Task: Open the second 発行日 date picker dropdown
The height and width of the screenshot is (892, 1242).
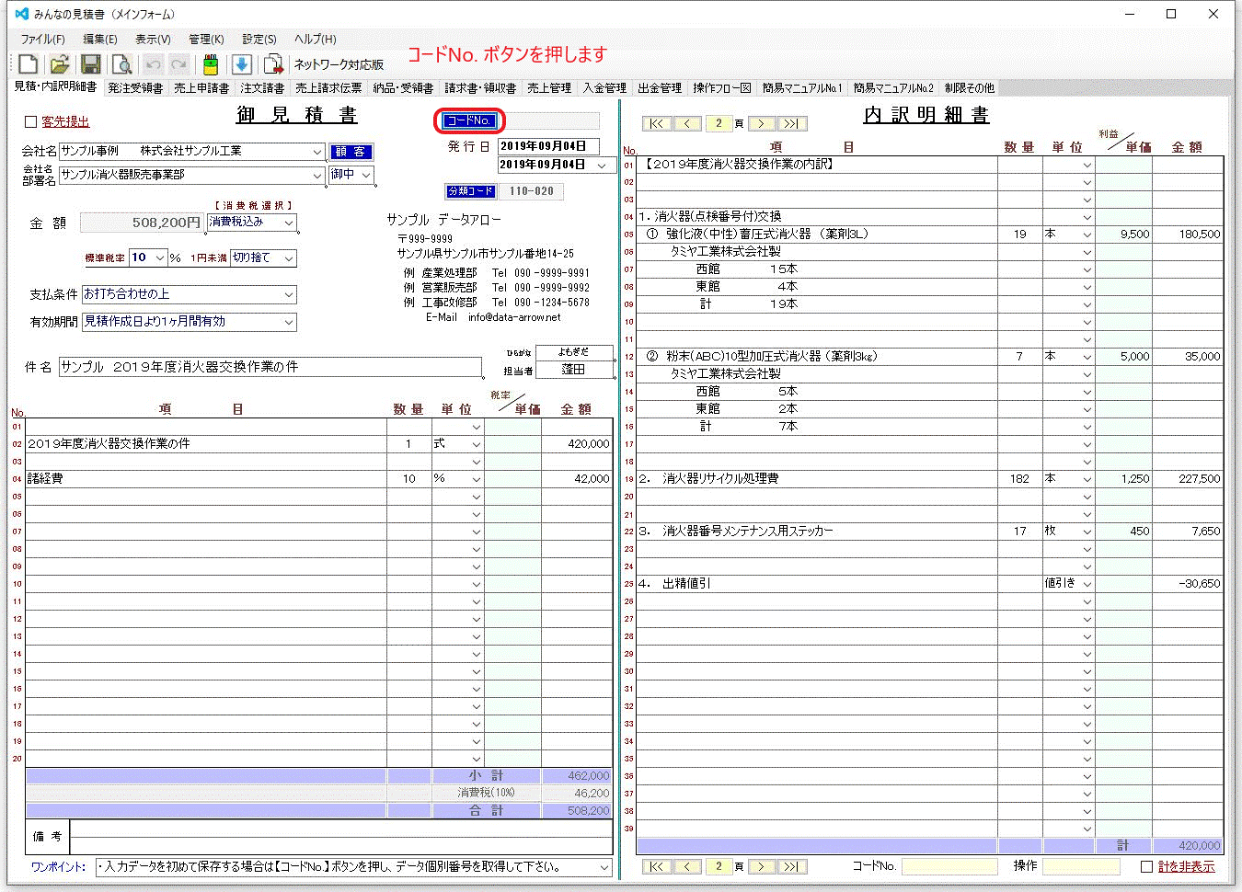Action: (603, 166)
